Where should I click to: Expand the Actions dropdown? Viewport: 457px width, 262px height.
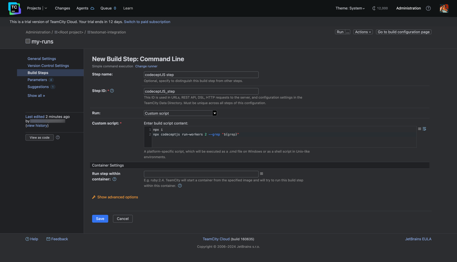click(363, 32)
